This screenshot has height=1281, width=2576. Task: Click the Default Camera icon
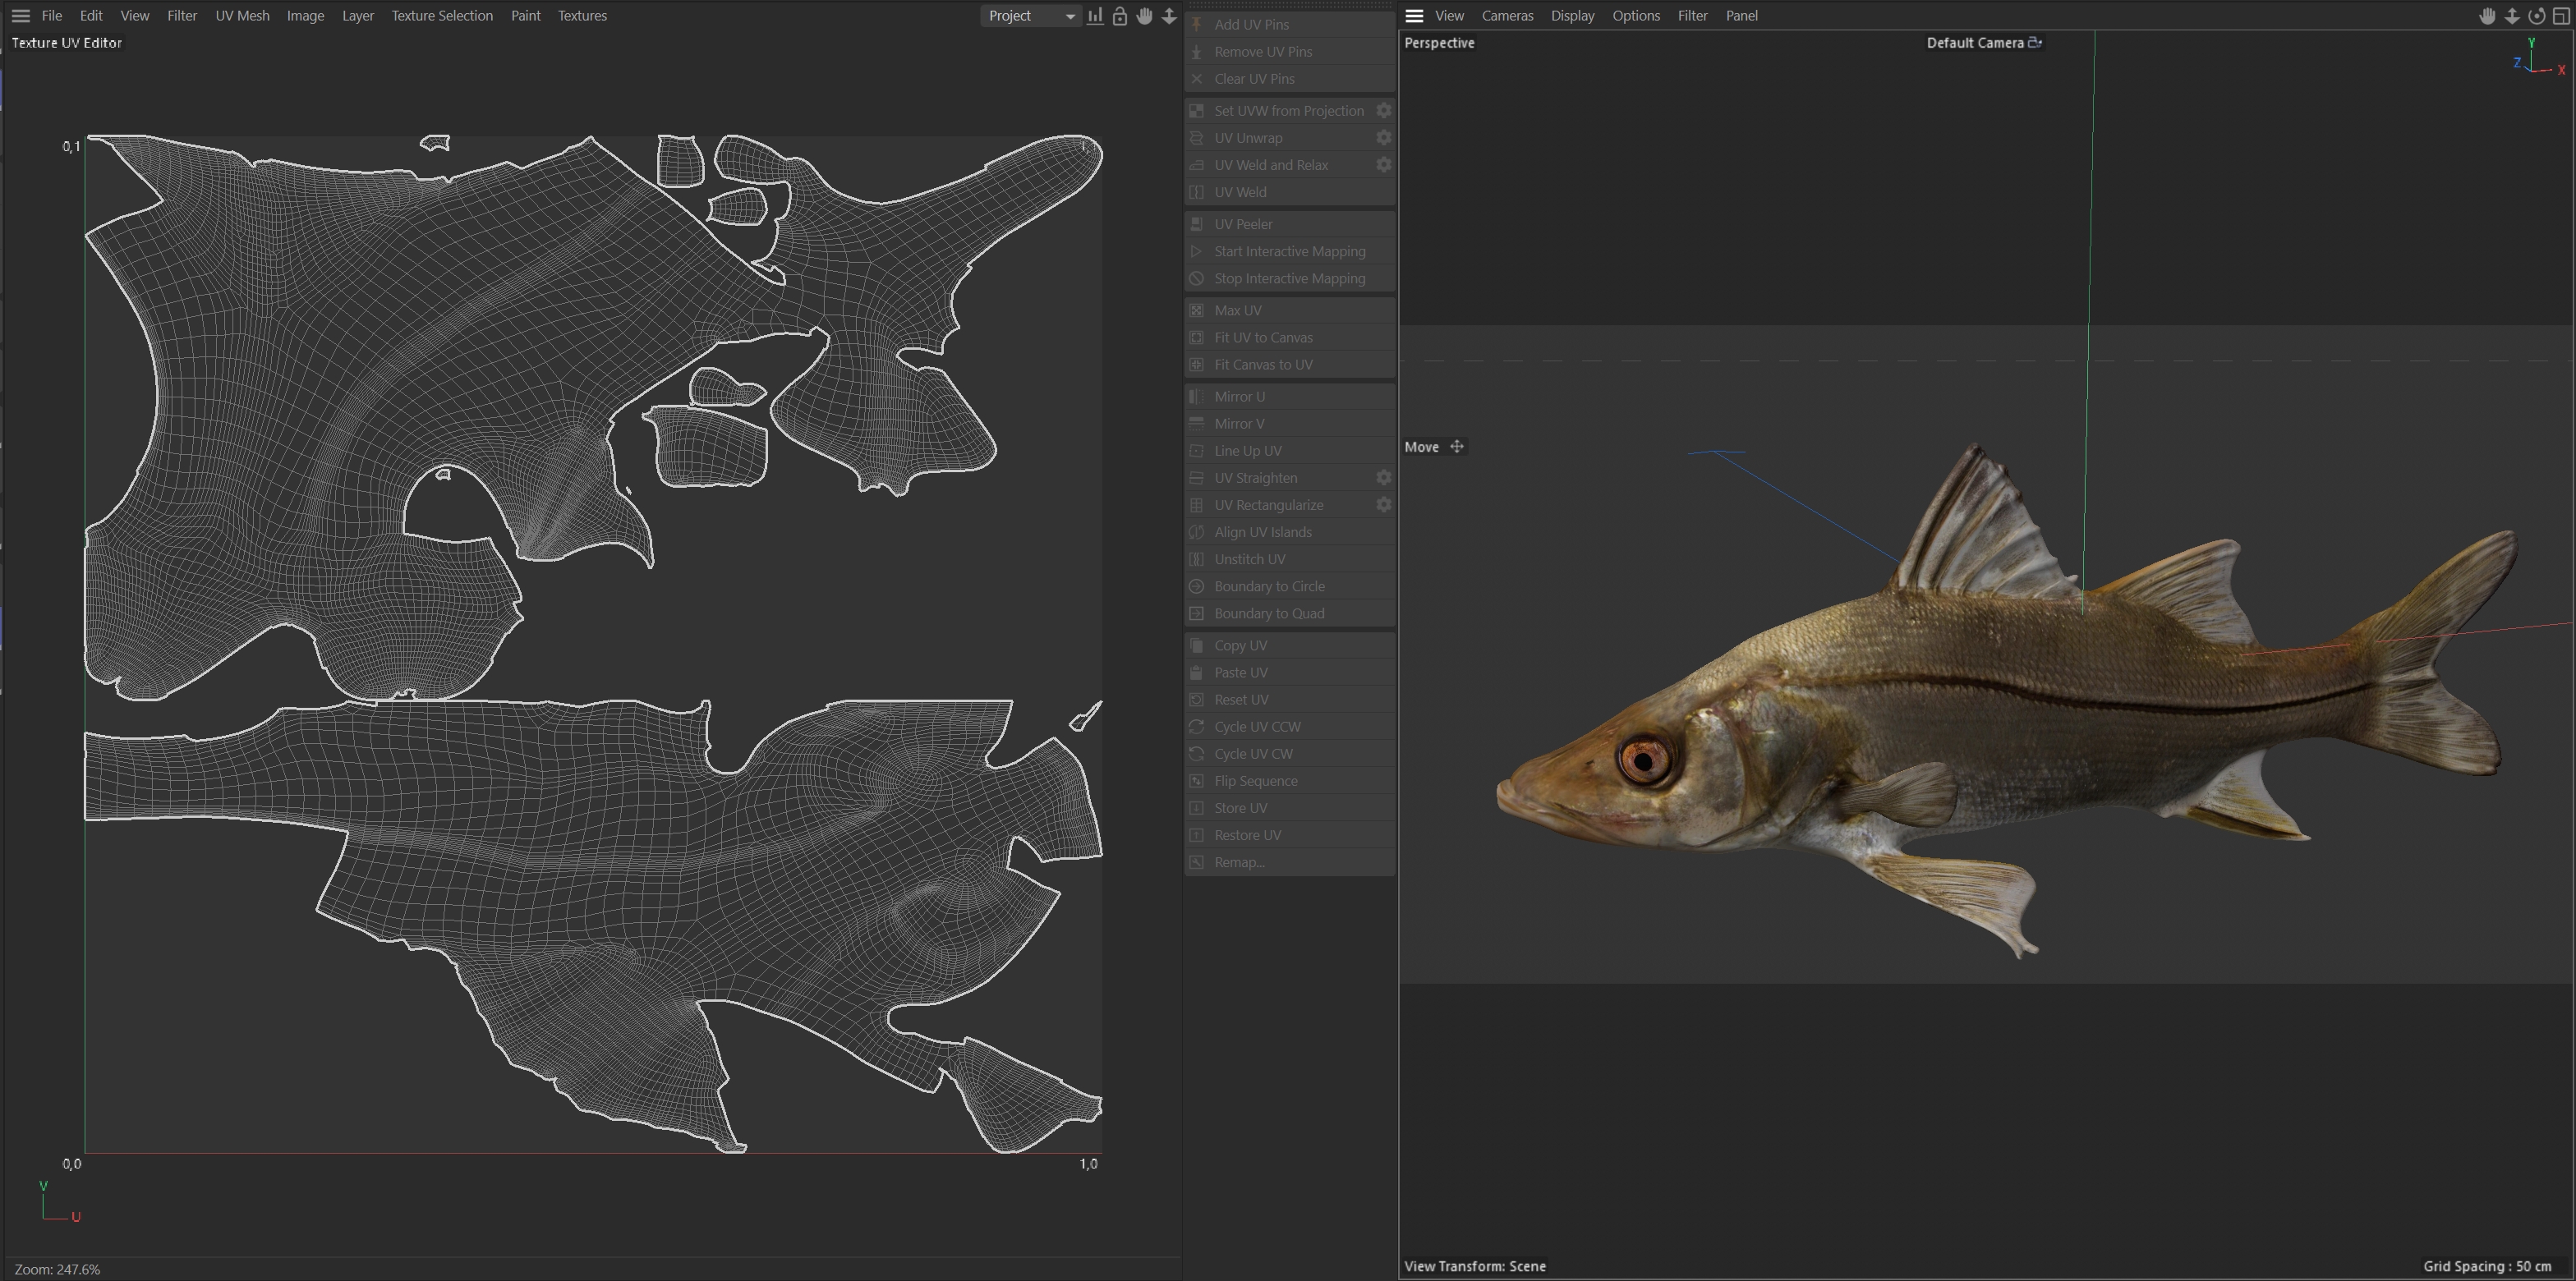[x=2034, y=43]
